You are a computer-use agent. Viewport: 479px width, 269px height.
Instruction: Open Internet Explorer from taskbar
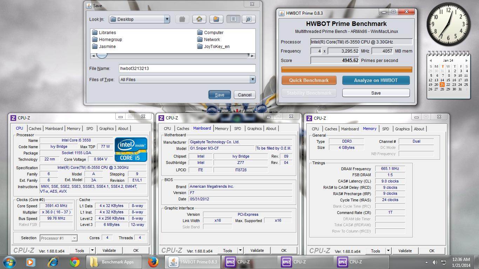point(53,262)
